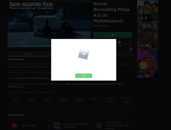The image size is (171, 130).
Task: Click the green Play button
Action: point(113,35)
